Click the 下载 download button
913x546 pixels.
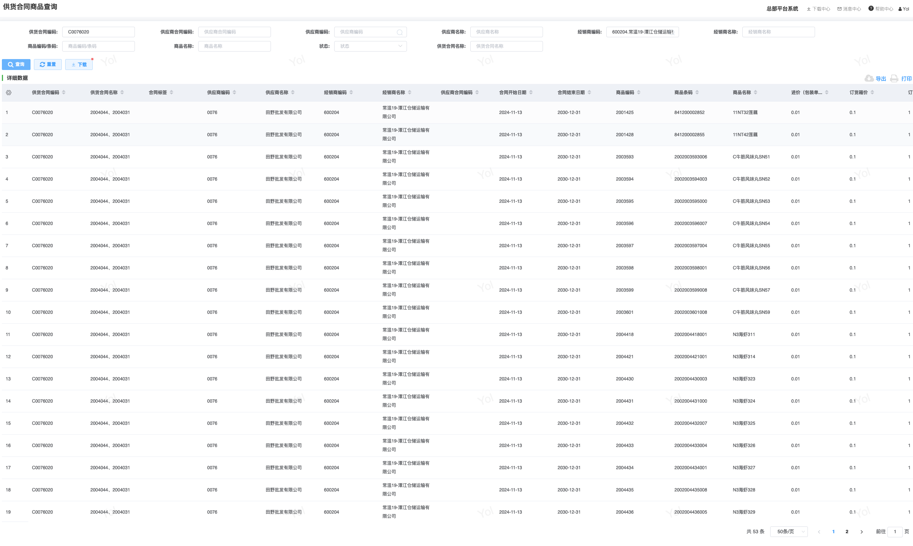[x=79, y=65]
